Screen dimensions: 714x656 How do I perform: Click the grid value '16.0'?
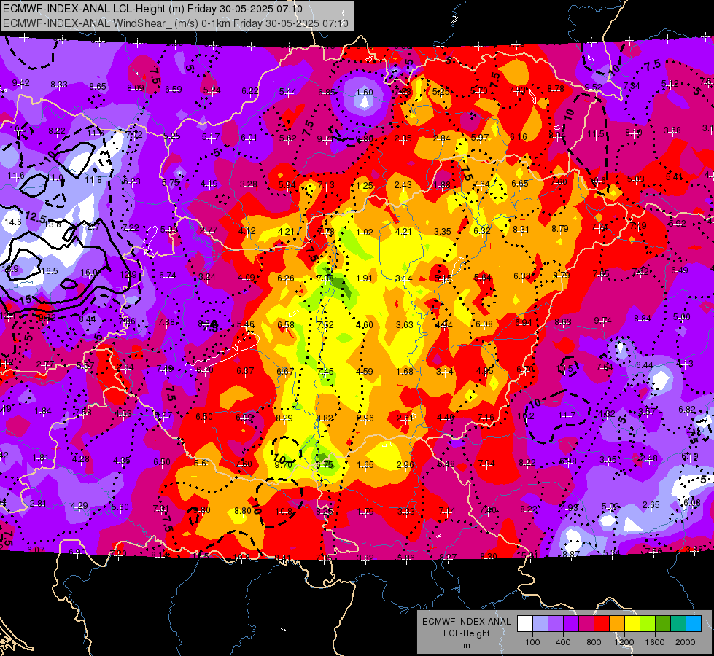(89, 272)
